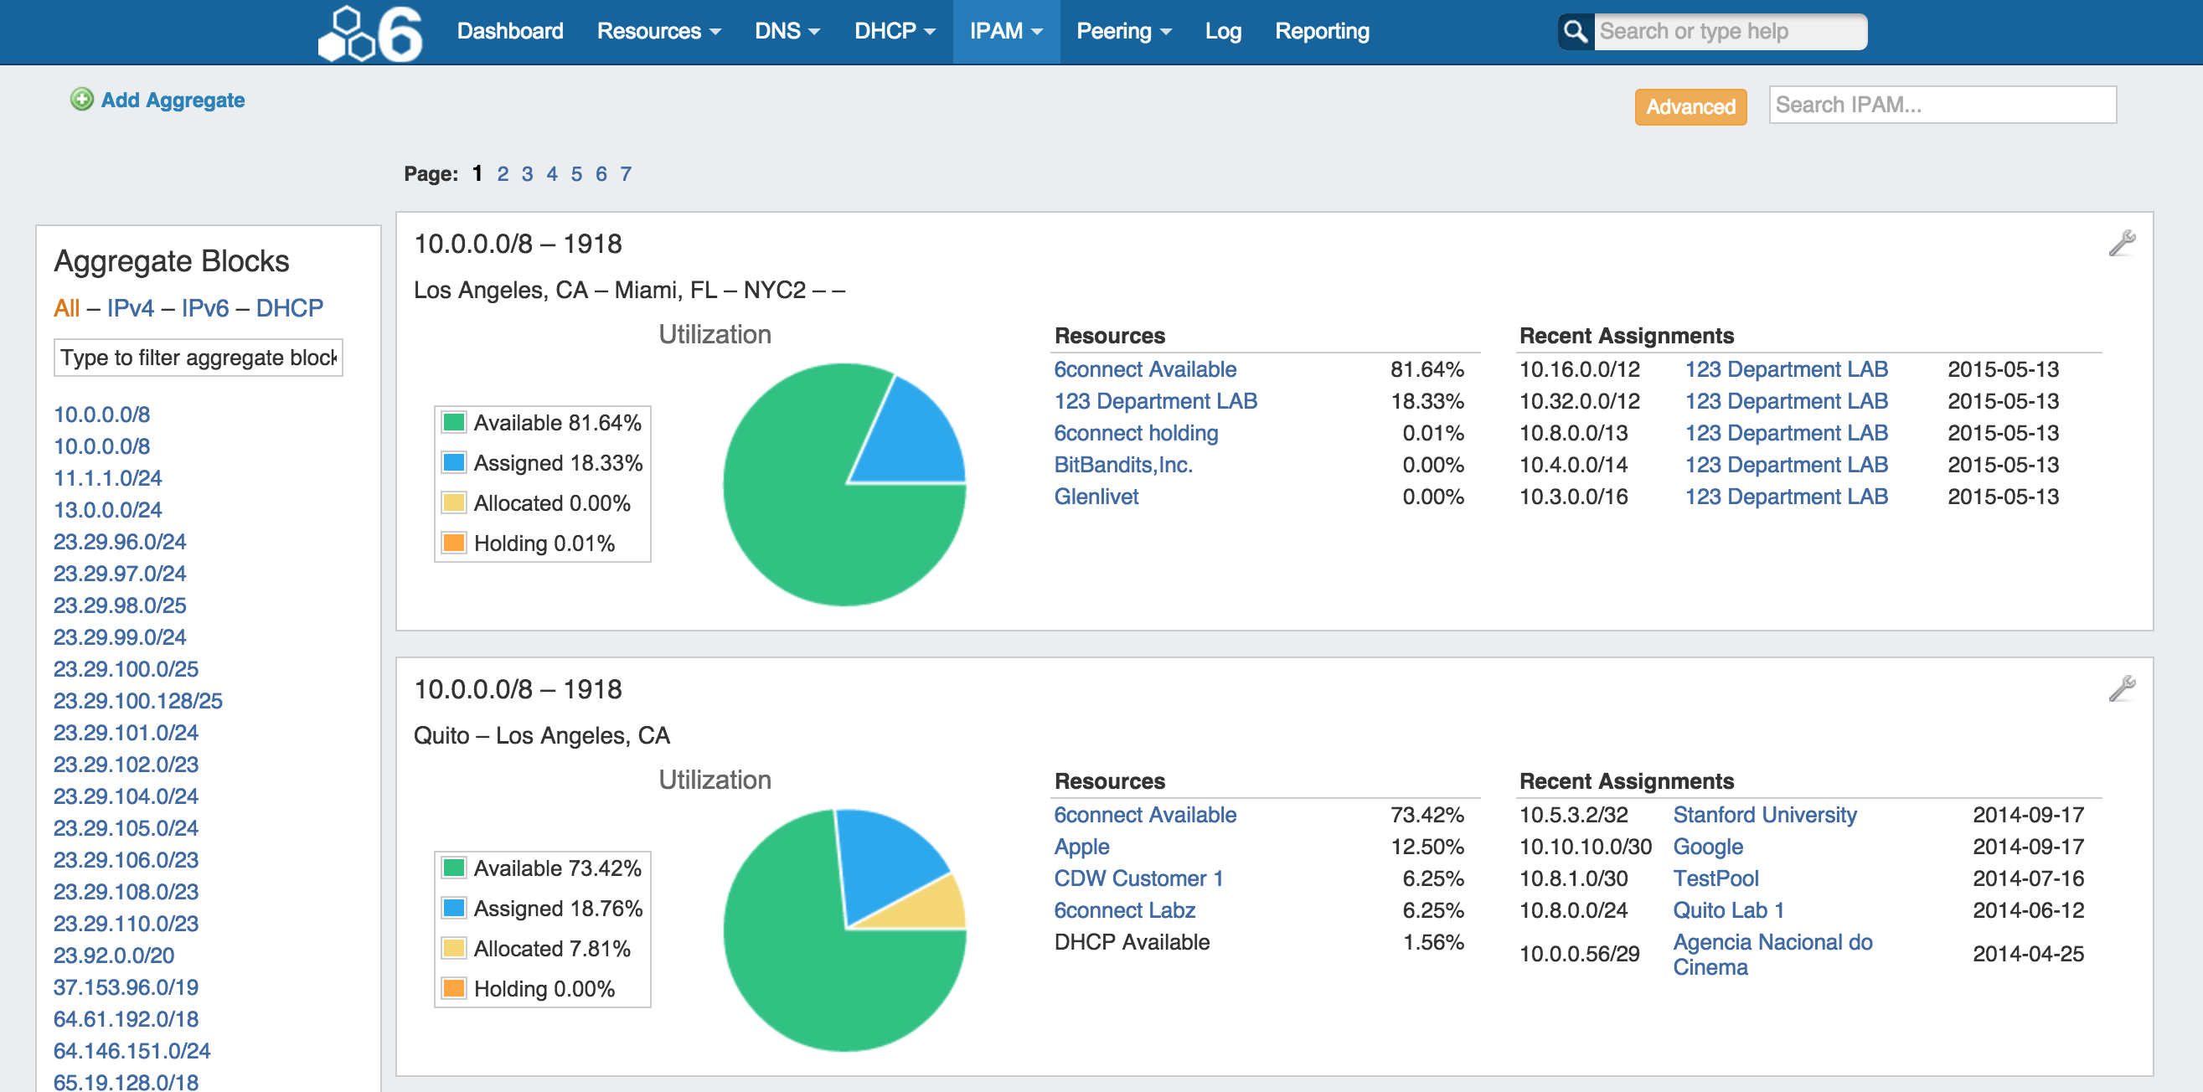The width and height of the screenshot is (2203, 1092).
Task: Select the IPv4 aggregate filter
Action: pos(130,308)
